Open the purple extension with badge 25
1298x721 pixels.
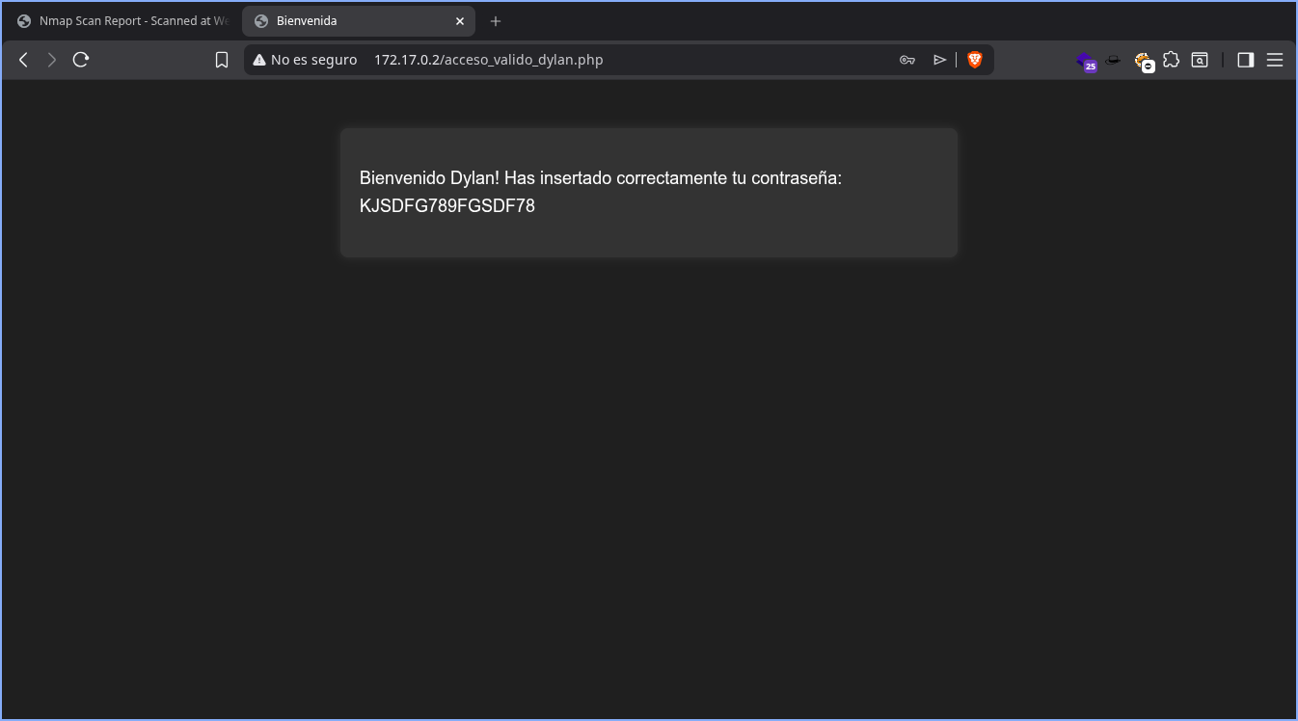click(1086, 61)
